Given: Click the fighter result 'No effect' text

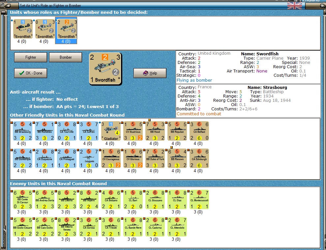Looking at the screenshot, I should tap(67, 99).
